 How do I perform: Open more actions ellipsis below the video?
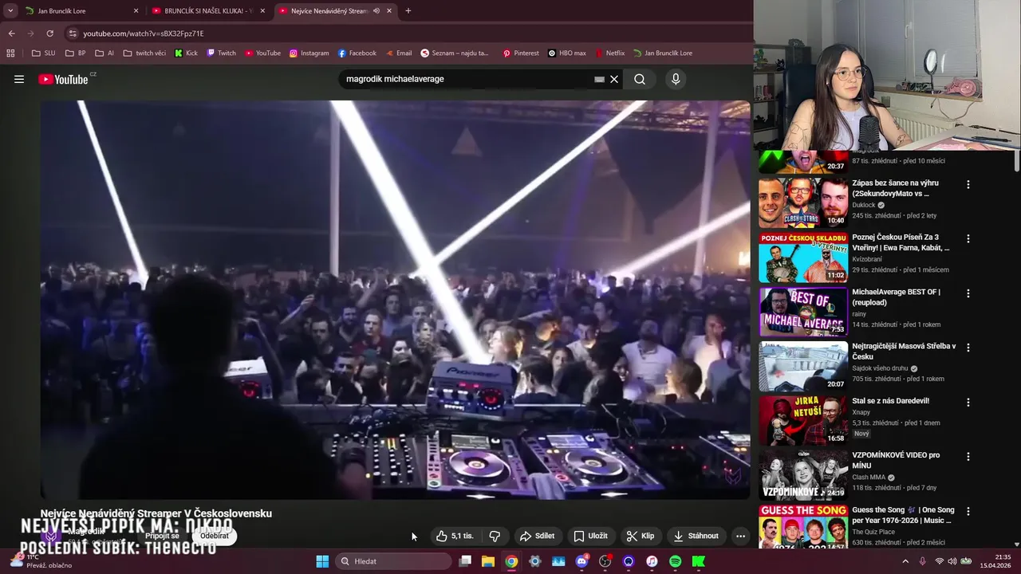pos(740,536)
